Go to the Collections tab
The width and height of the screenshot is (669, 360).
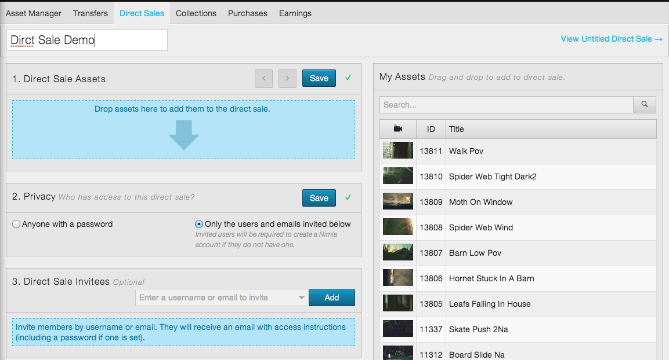[x=196, y=13]
